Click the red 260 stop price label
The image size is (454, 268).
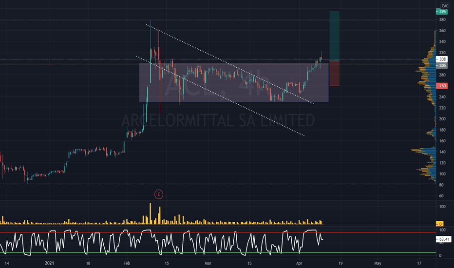tap(442, 86)
